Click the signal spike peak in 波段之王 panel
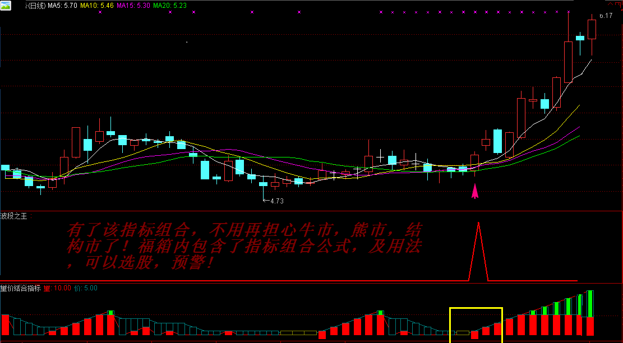The image size is (623, 343). click(x=478, y=224)
